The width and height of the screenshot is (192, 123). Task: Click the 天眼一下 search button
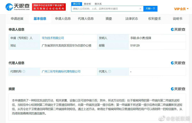(x=150, y=9)
